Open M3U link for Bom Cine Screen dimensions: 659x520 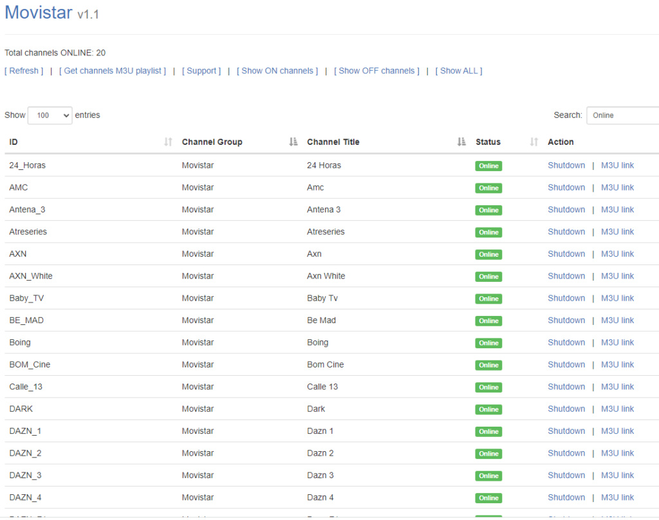click(617, 364)
